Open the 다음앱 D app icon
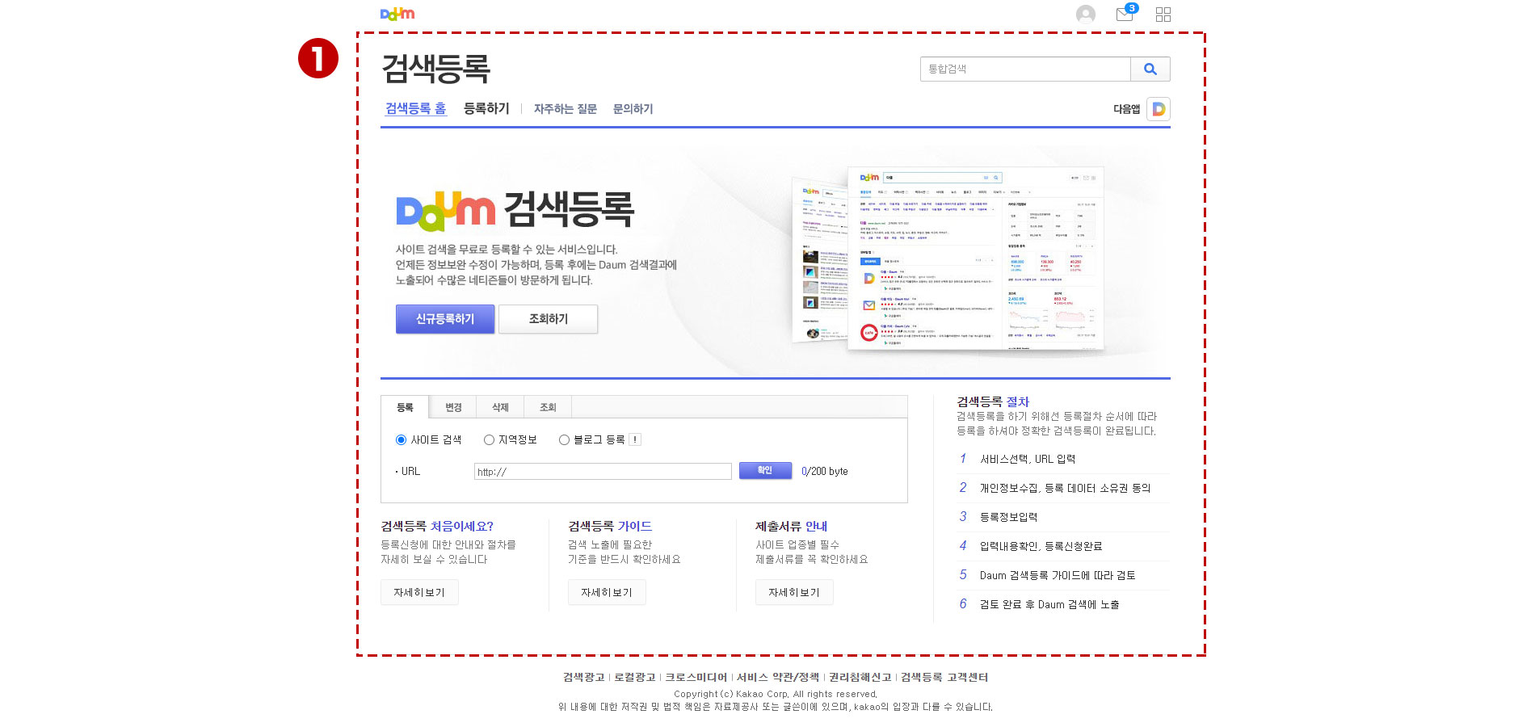The height and width of the screenshot is (727, 1535). (1159, 109)
